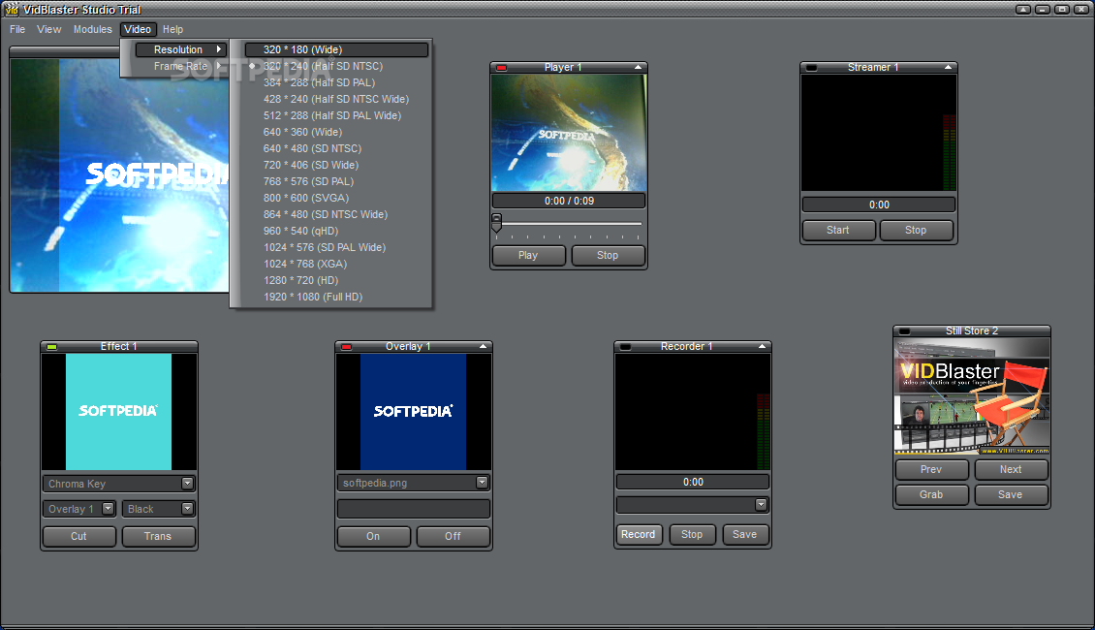Click Cut in Effect 1
This screenshot has width=1095, height=630.
pyautogui.click(x=78, y=536)
